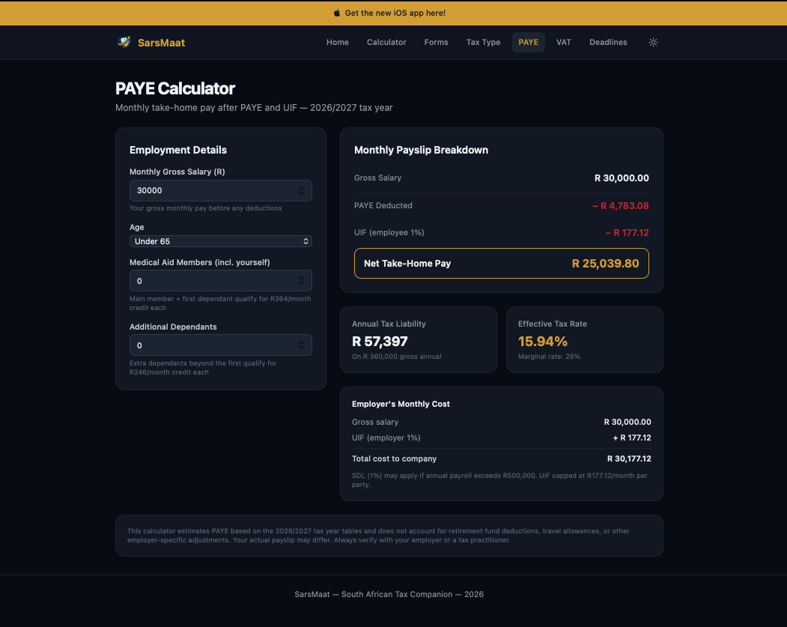Open the VAT nav item
Viewport: 787px width, 627px height.
pos(564,42)
